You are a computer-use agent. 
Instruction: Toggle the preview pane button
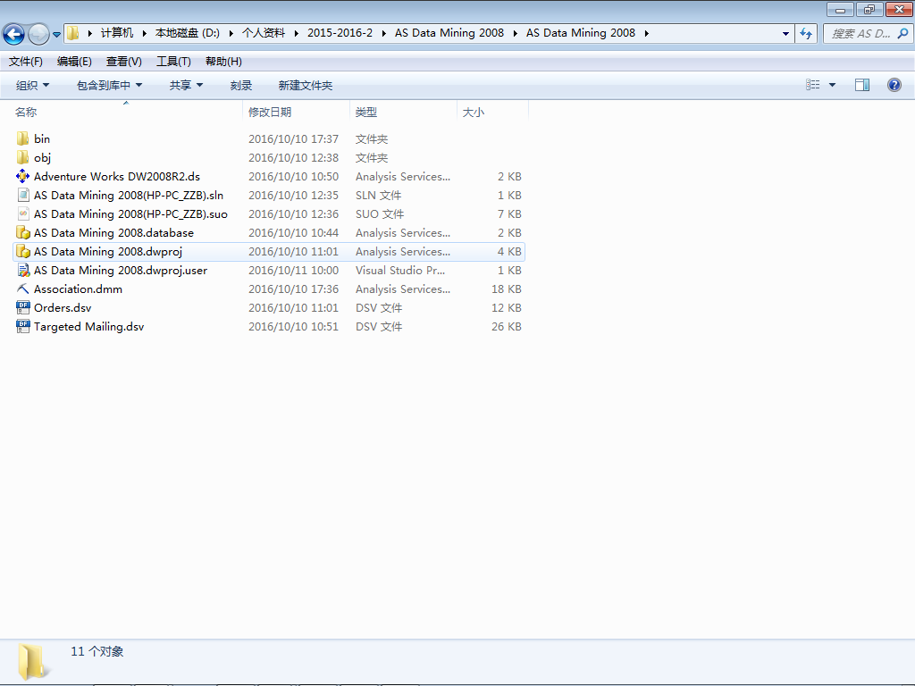(862, 85)
